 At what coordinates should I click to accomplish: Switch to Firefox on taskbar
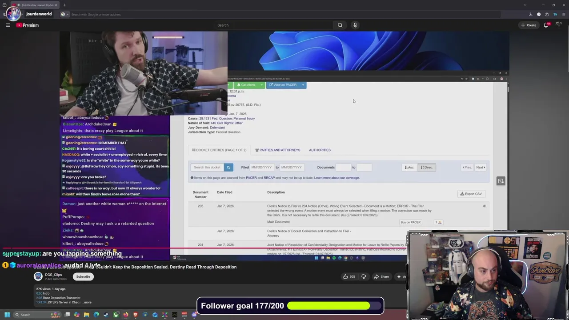(126, 315)
